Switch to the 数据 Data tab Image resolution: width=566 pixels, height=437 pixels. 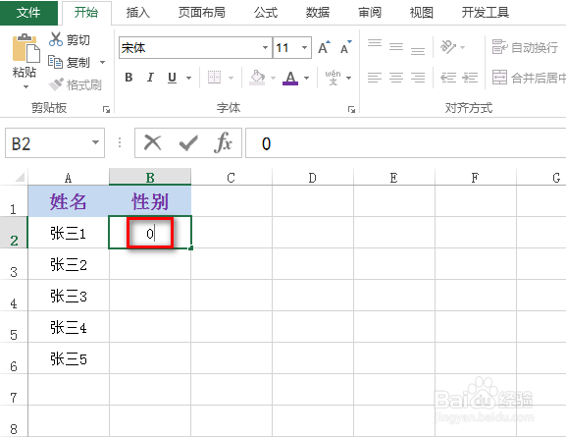[x=318, y=13]
